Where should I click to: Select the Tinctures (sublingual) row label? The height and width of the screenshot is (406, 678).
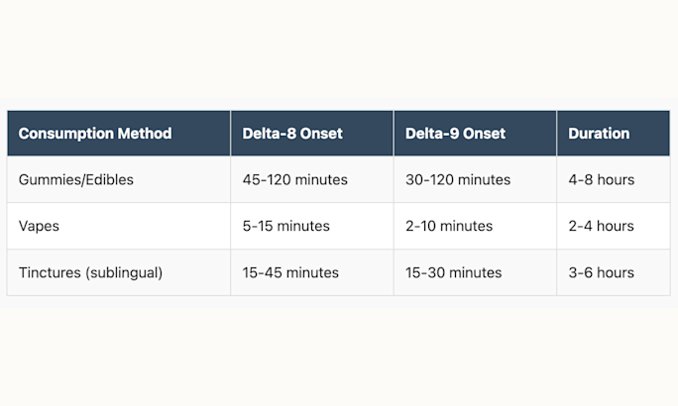[89, 272]
